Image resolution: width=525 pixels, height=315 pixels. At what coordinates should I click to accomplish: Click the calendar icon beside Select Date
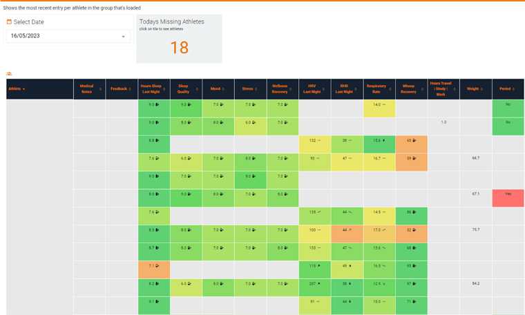[10, 22]
